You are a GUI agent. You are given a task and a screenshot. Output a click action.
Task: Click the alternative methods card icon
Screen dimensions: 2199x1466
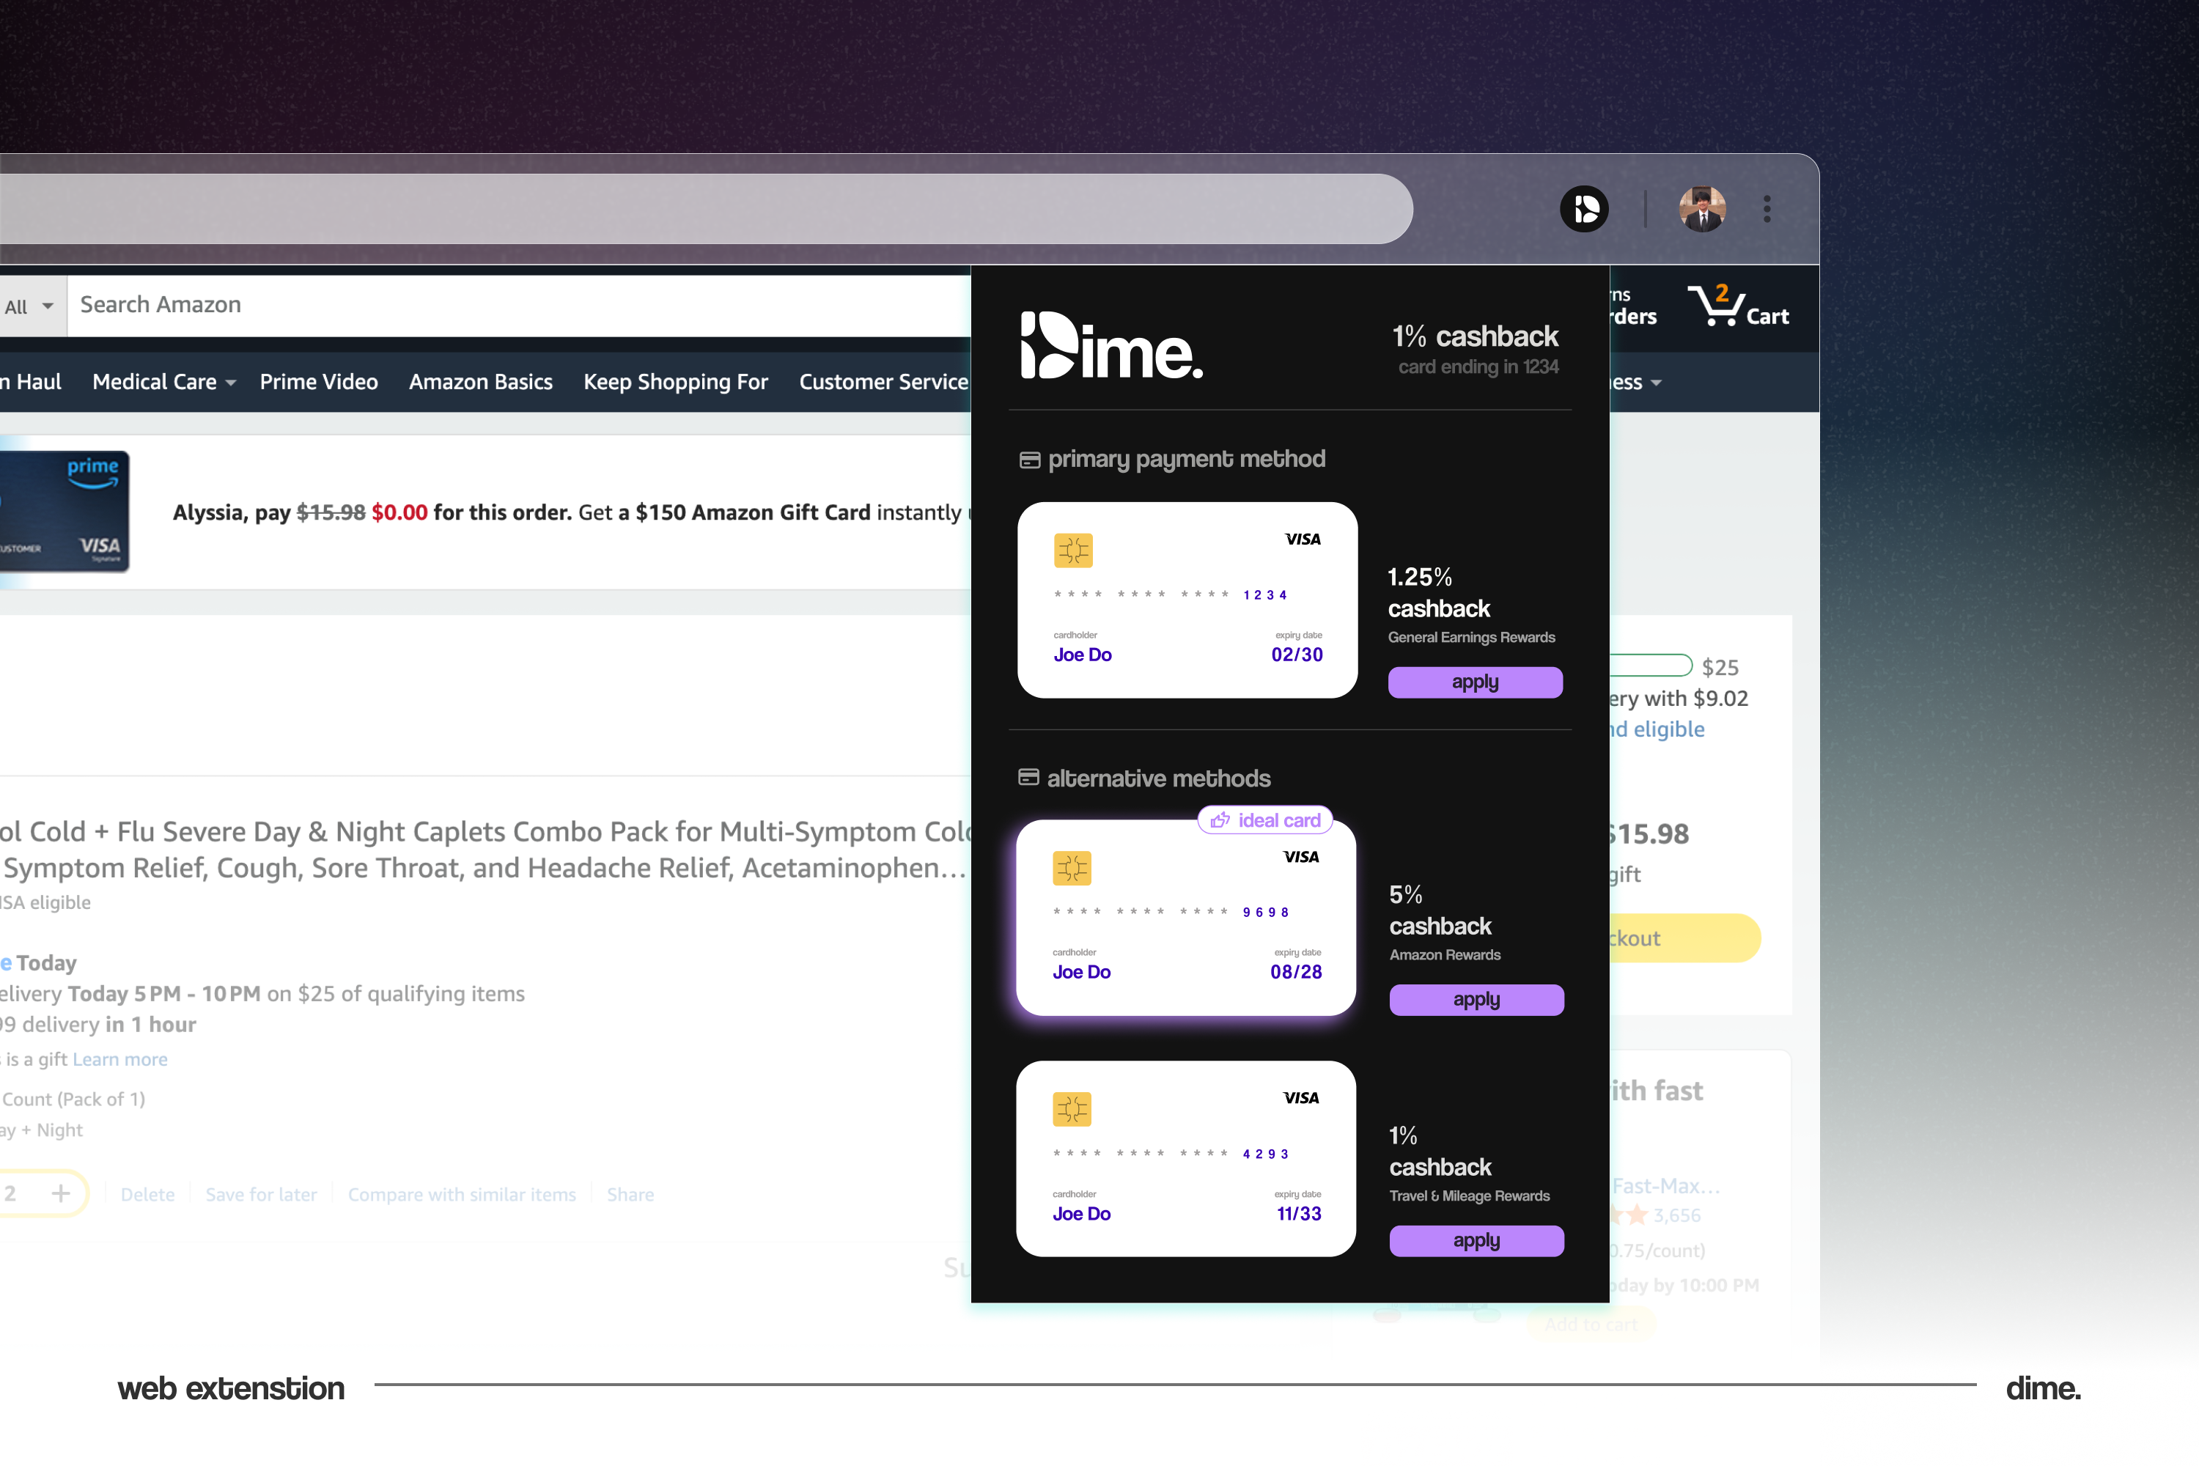(1028, 778)
